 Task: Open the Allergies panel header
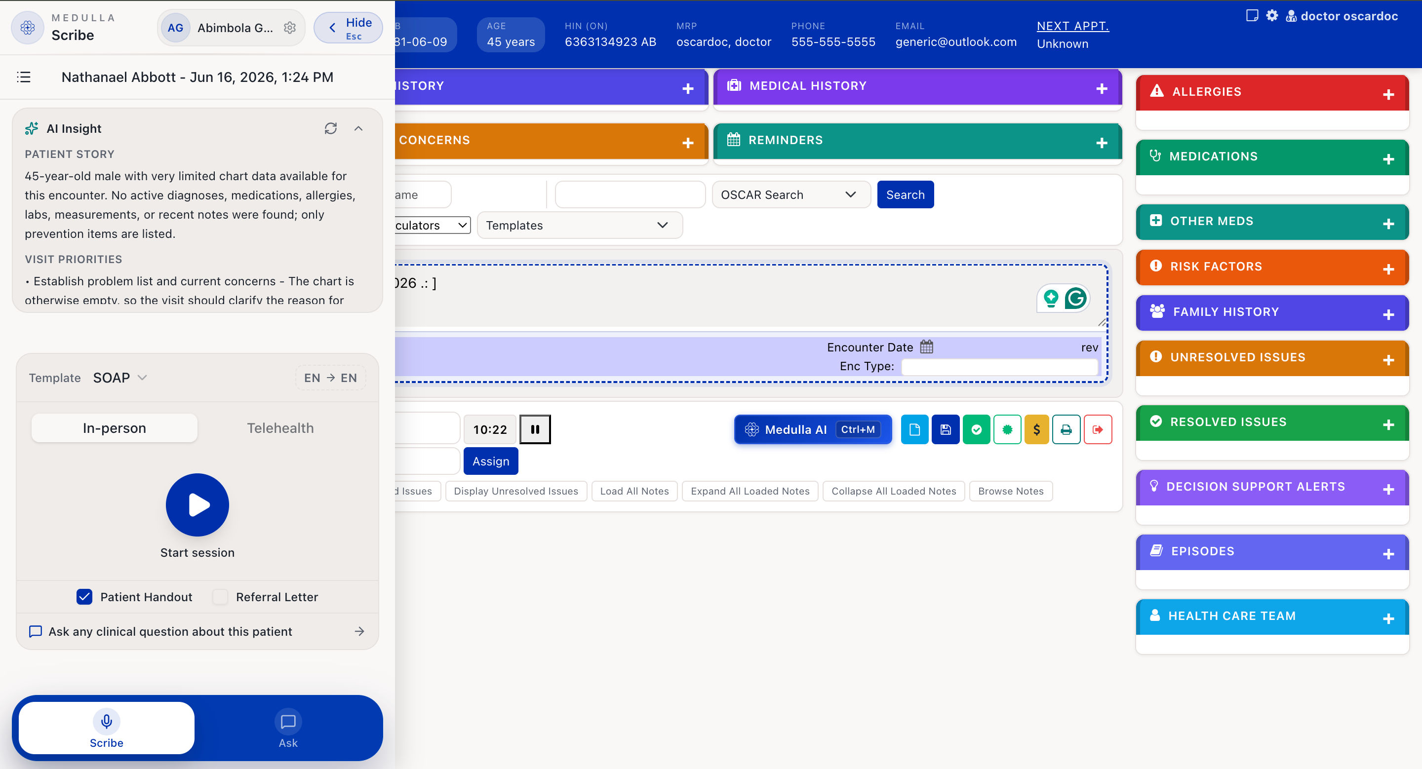1272,92
